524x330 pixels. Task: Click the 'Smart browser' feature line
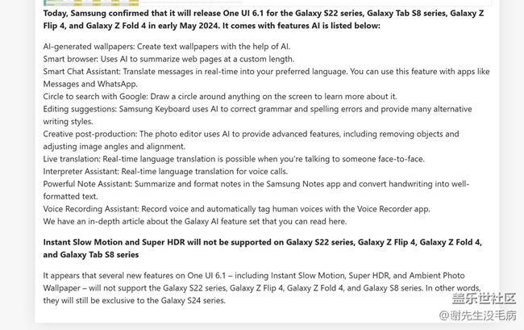[168, 59]
